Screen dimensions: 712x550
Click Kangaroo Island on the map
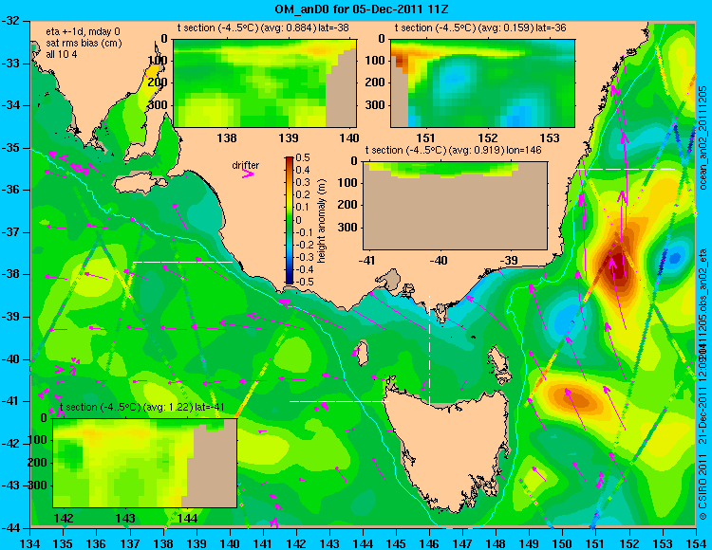[140, 184]
